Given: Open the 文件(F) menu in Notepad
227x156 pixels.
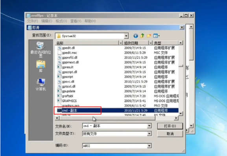Looking at the screenshot, I should coord(32,21).
